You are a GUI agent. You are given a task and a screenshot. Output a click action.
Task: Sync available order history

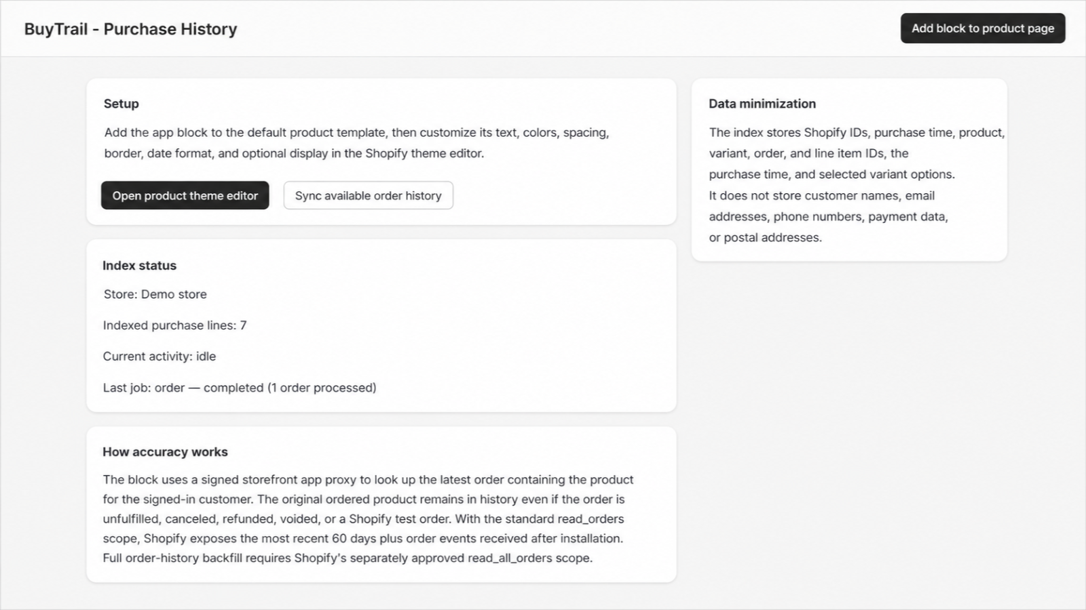click(x=368, y=195)
